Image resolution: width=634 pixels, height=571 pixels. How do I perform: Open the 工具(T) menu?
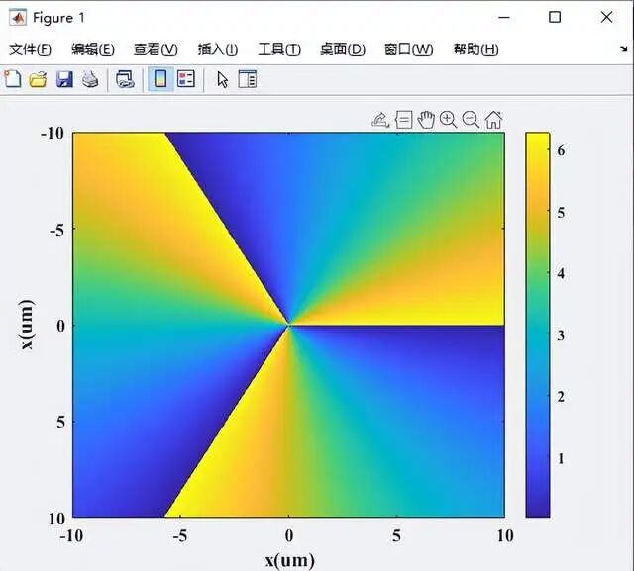coord(279,49)
